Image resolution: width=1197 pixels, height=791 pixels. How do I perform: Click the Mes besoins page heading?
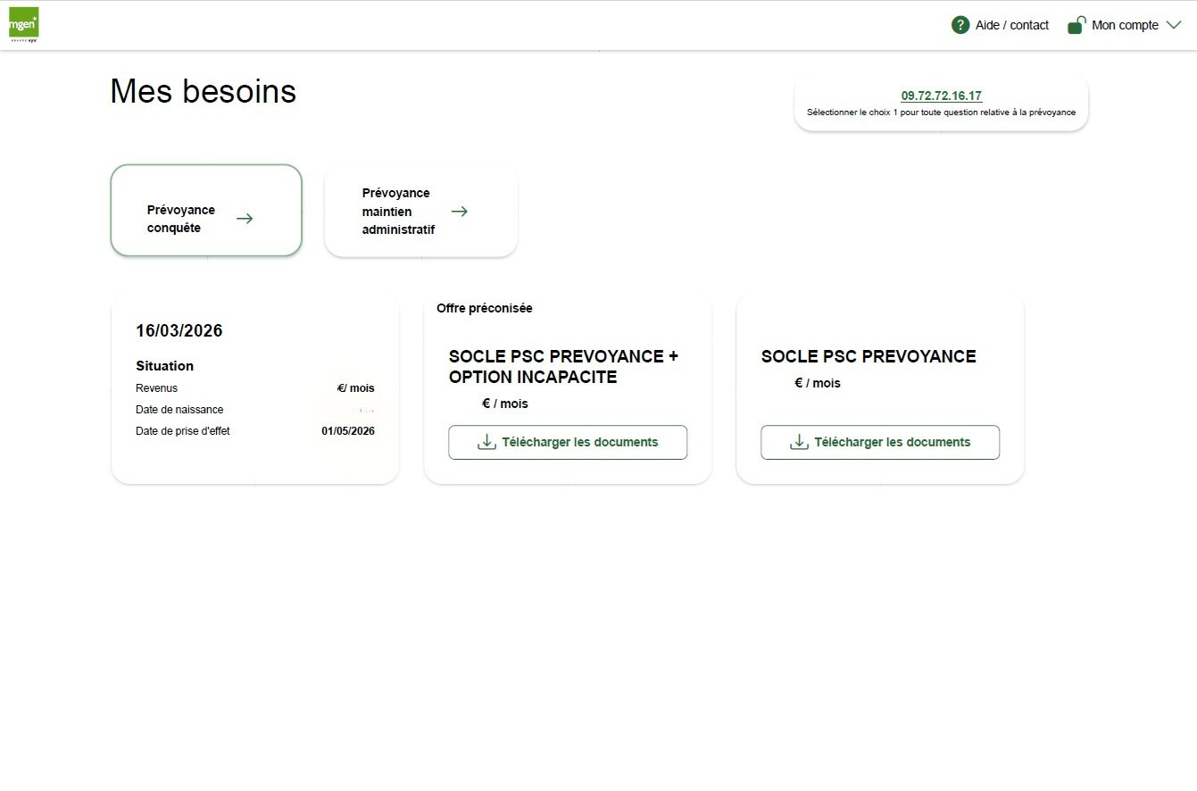(x=203, y=91)
